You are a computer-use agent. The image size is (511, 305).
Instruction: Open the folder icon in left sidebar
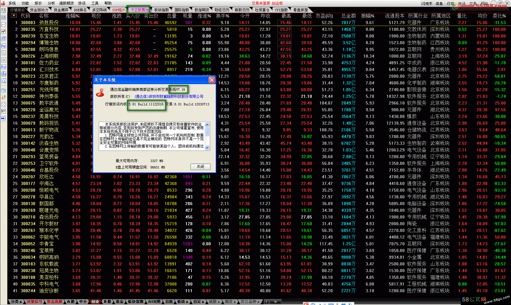(x=3, y=90)
